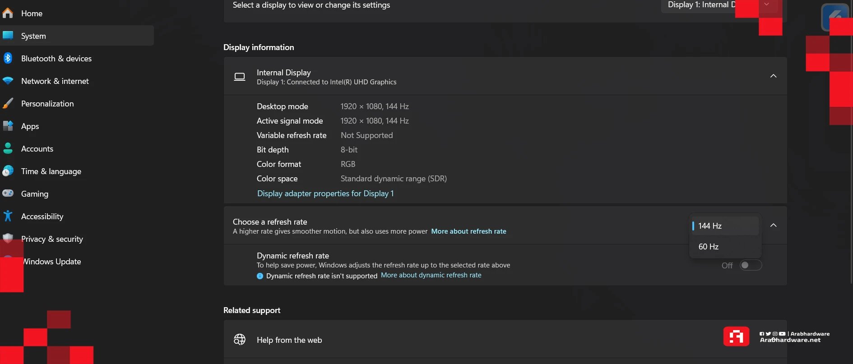The image size is (853, 364).
Task: Click Help from the web item
Action: (505, 340)
